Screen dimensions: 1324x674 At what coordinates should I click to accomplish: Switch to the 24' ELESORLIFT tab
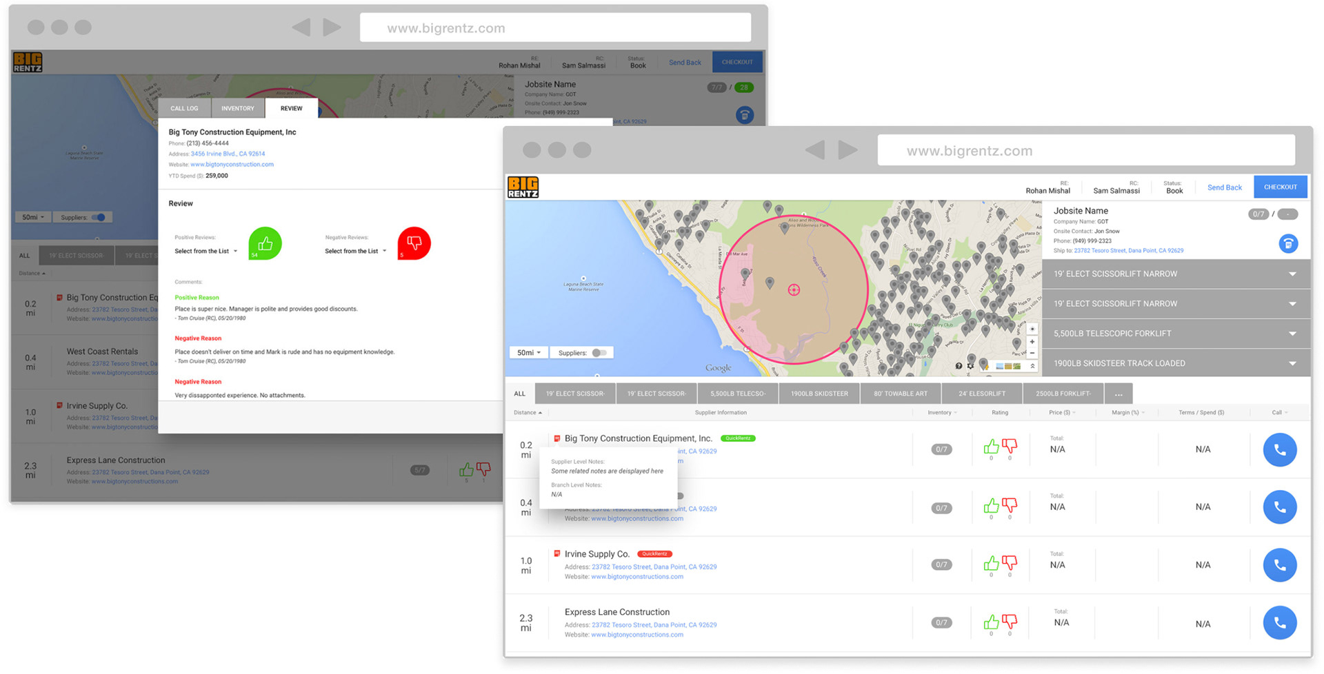[x=982, y=394]
